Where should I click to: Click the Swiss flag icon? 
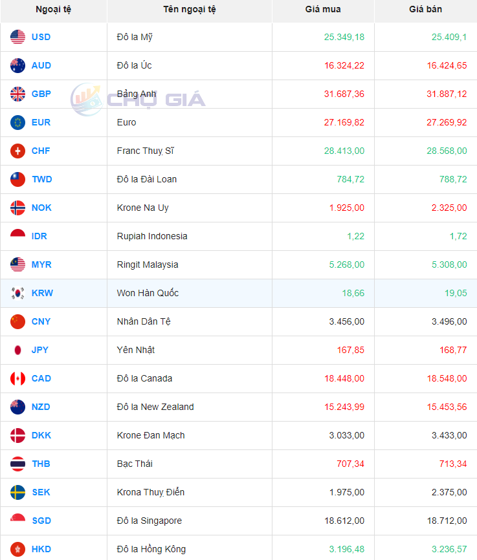point(17,151)
